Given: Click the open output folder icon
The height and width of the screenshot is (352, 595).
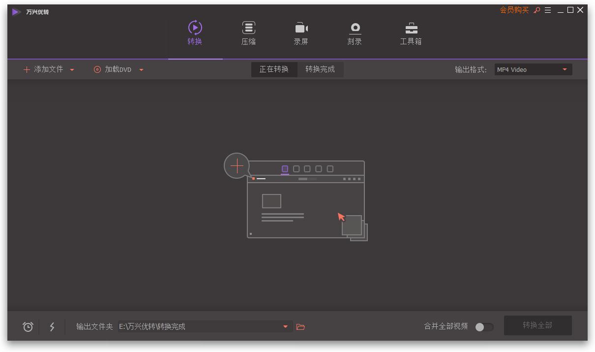Looking at the screenshot, I should [x=301, y=326].
